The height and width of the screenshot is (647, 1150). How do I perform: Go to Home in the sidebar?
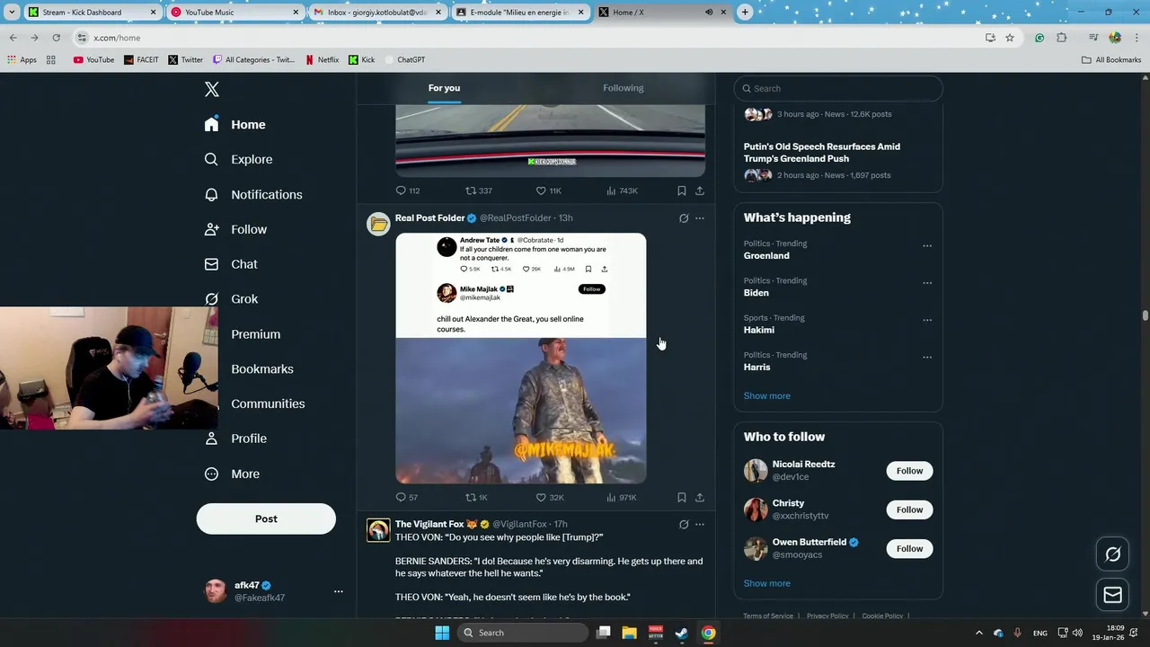coord(234,124)
